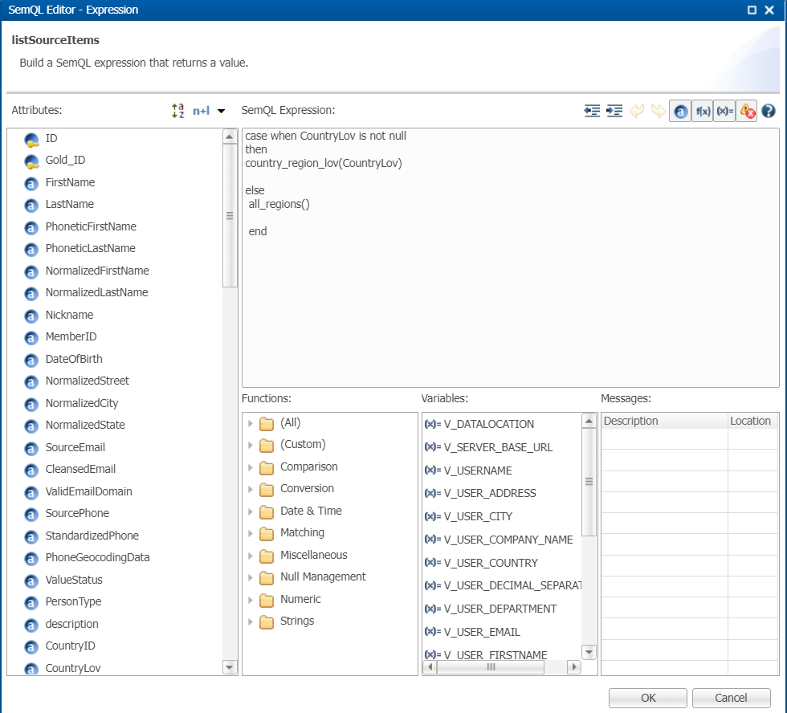Viewport: 787px width, 713px height.
Task: Select the PhoneticLastName attribute
Action: (90, 249)
